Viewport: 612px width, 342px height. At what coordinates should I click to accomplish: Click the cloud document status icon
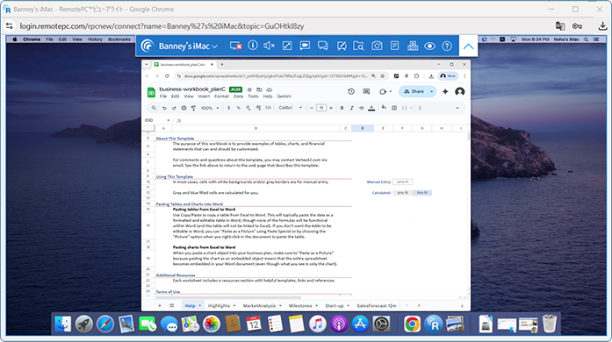pyautogui.click(x=269, y=89)
